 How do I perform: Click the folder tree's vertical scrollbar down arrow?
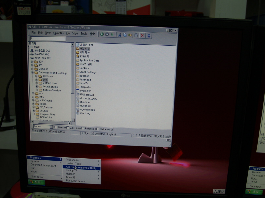(x=73, y=120)
